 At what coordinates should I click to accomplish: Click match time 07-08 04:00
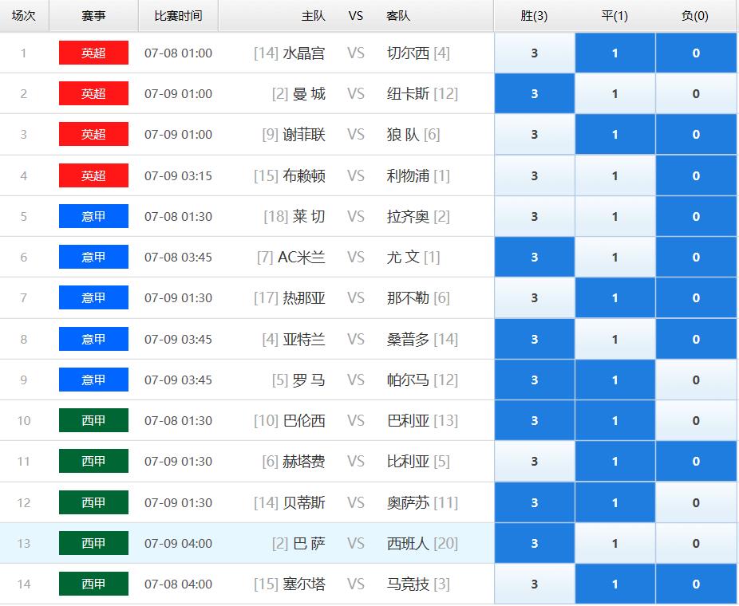178,584
